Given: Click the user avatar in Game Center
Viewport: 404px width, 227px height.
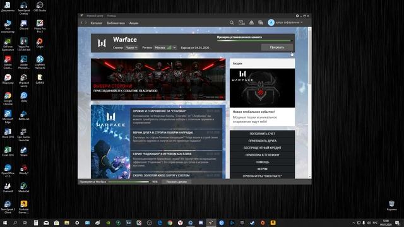Looking at the screenshot, I should coord(271,23).
